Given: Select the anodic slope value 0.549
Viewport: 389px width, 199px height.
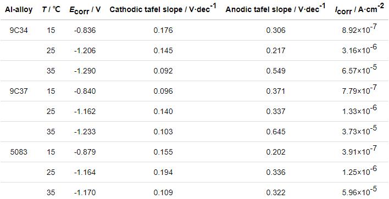Looking at the screenshot, I should pos(276,71).
